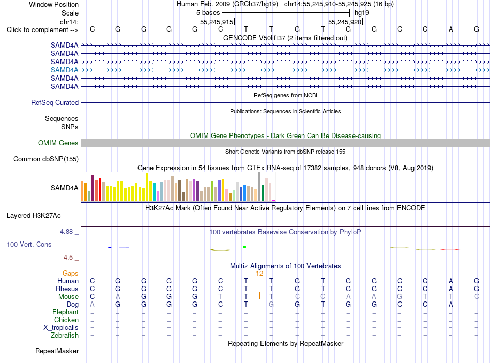Click the SNPs track label
The height and width of the screenshot is (363, 491).
click(x=70, y=127)
